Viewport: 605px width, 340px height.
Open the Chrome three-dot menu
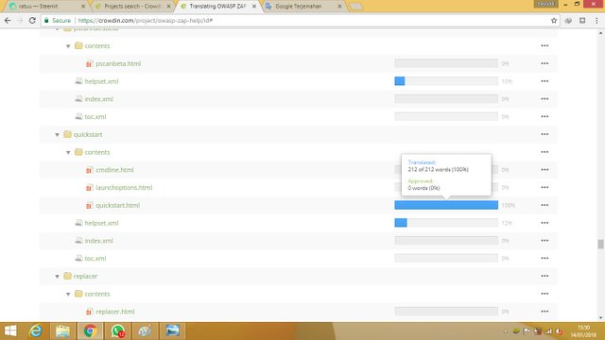point(596,21)
